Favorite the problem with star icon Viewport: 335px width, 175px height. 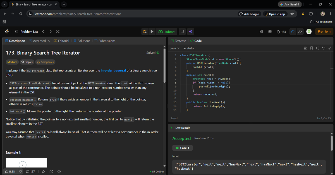tap(43, 172)
